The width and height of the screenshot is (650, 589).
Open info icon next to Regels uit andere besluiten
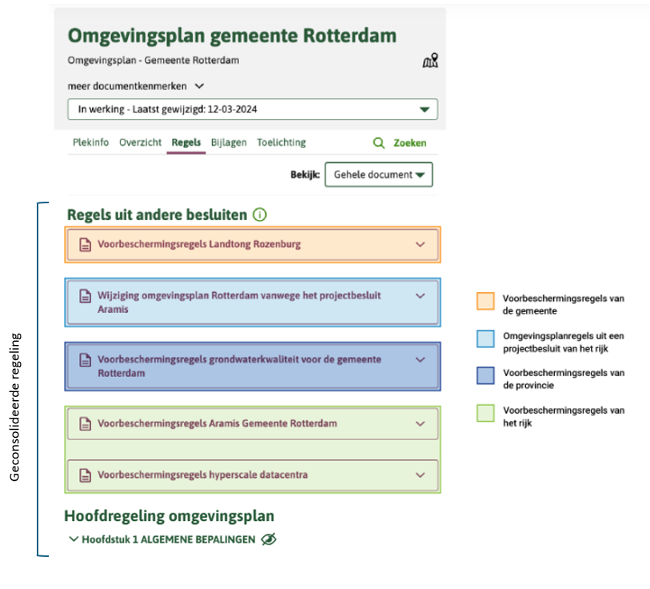click(260, 214)
